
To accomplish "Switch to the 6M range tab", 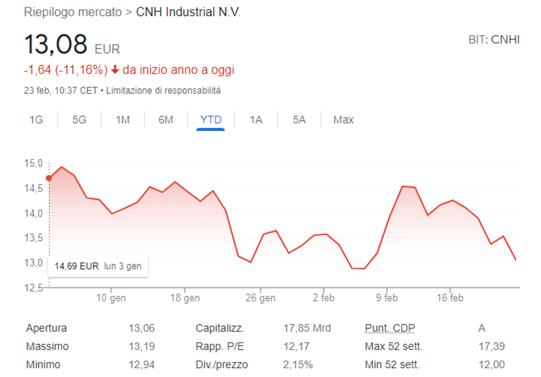I will click(x=166, y=120).
